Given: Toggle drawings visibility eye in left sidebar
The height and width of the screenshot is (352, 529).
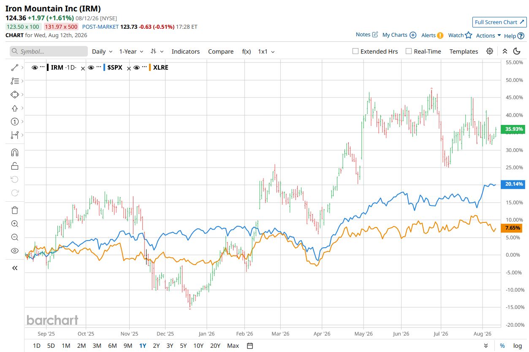Looking at the screenshot, I should tap(15, 251).
